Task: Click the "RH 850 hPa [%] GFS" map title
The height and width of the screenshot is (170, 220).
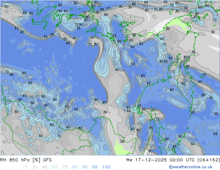Action: click(x=26, y=160)
